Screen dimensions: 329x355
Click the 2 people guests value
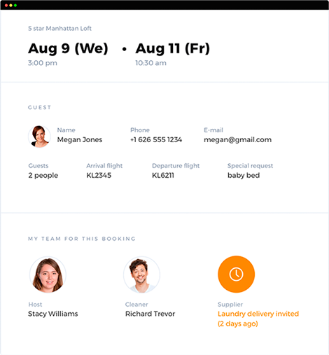[43, 176]
